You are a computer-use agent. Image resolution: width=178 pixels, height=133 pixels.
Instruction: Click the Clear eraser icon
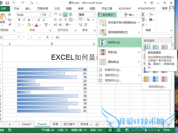[x=143, y=25]
